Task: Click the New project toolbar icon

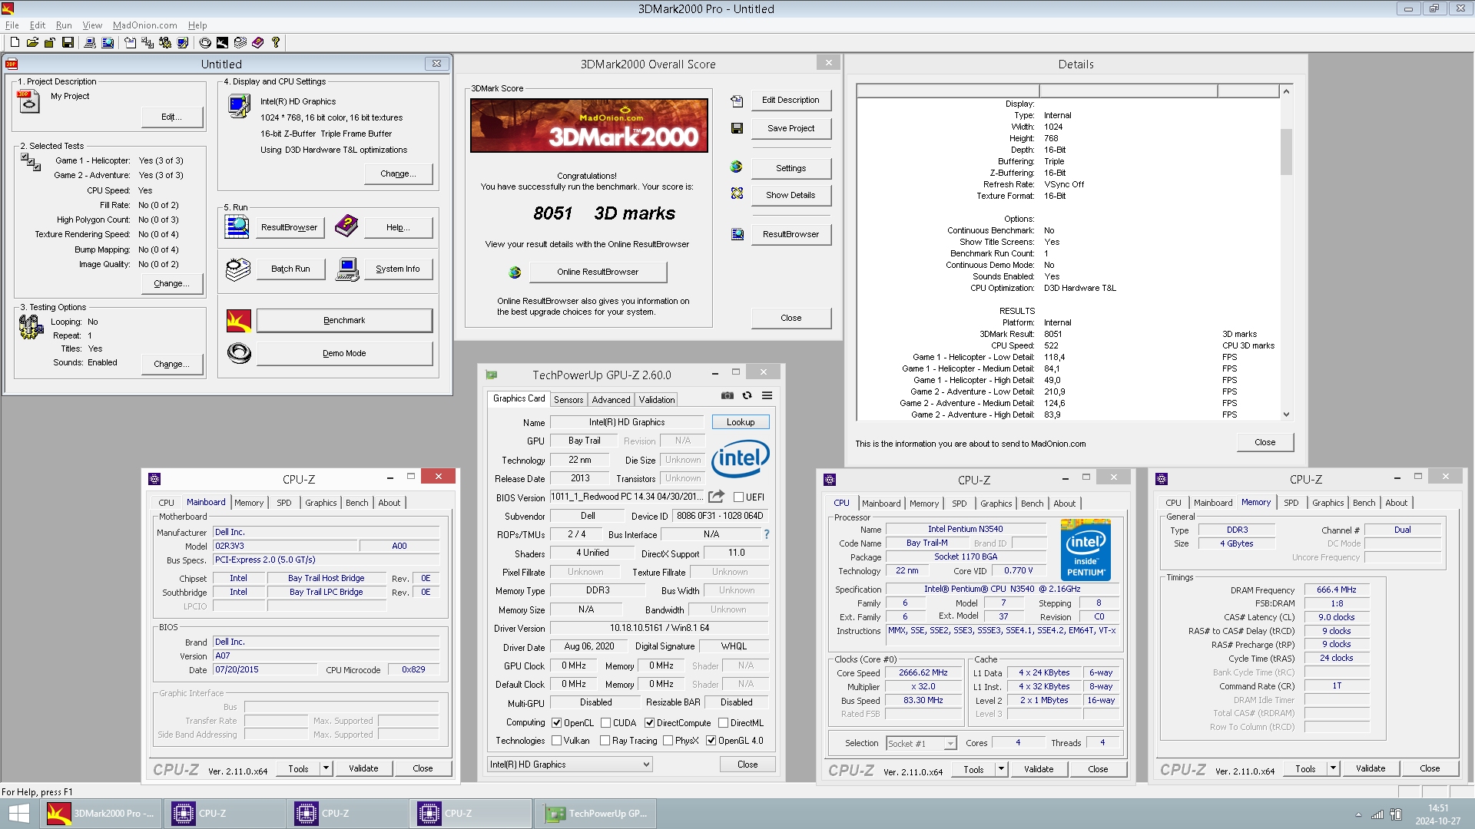Action: click(15, 43)
